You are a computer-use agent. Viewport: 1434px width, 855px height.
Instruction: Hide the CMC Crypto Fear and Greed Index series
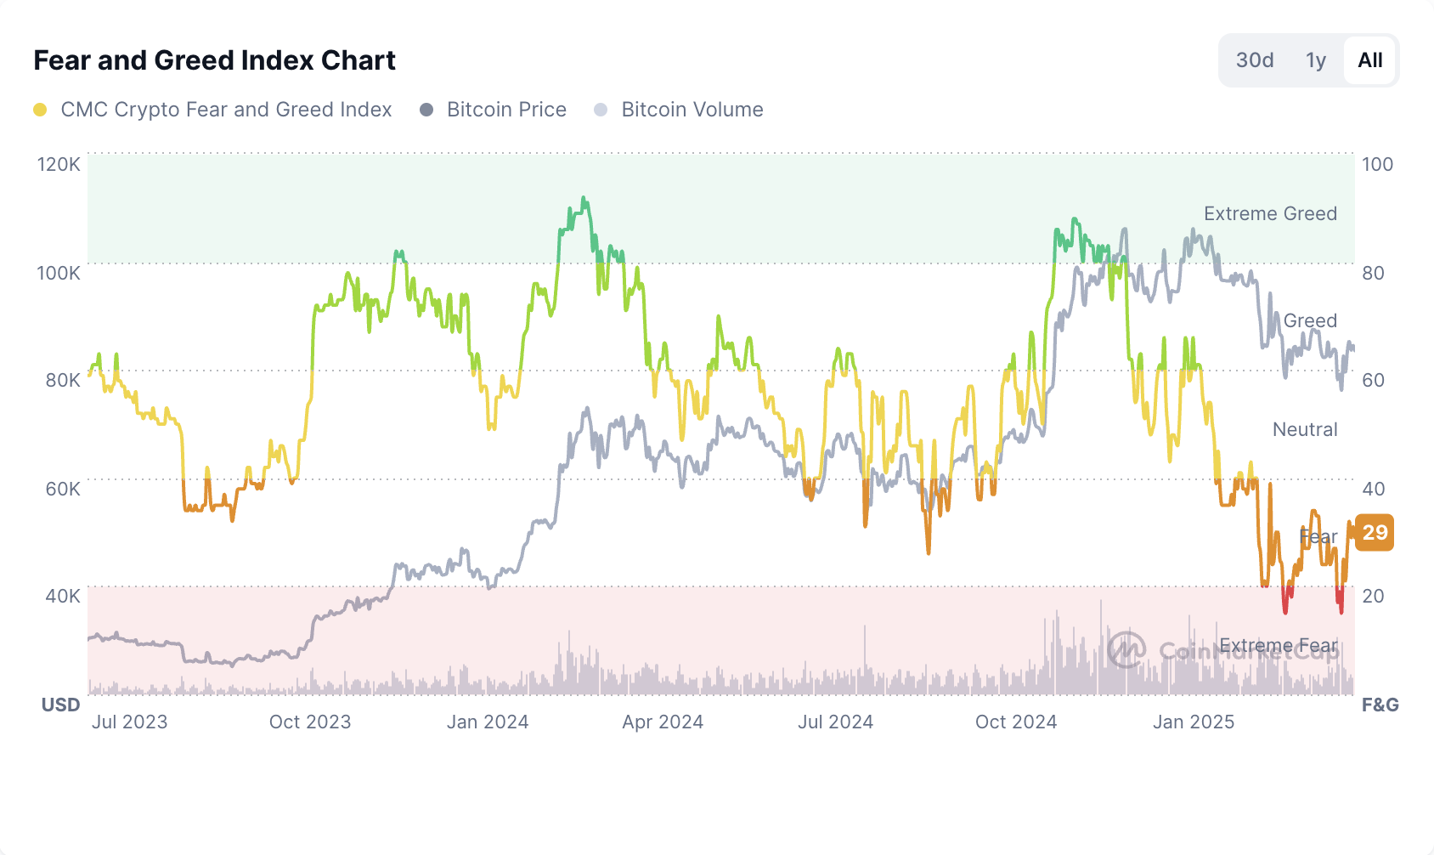point(226,110)
